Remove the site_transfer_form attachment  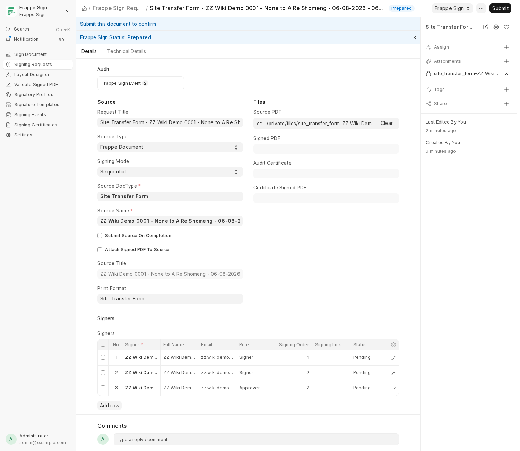(x=506, y=74)
